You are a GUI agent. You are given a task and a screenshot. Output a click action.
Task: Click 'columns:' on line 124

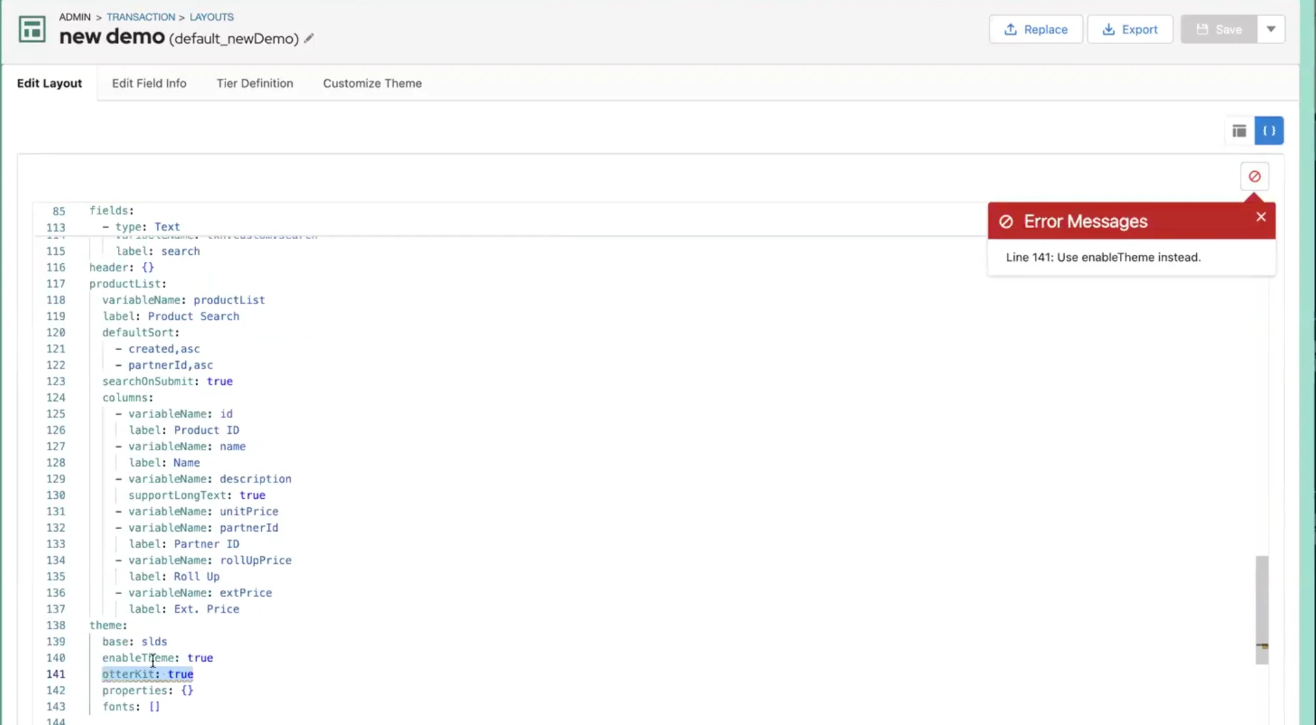click(127, 398)
